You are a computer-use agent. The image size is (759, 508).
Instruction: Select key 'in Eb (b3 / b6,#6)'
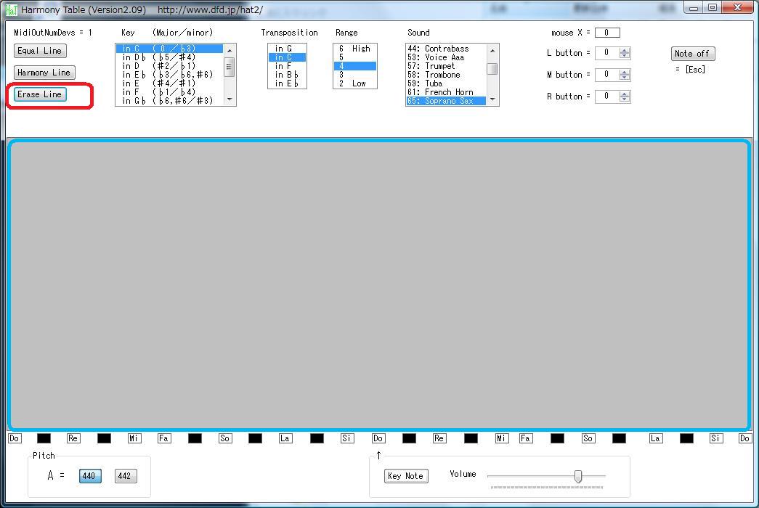[x=169, y=75]
